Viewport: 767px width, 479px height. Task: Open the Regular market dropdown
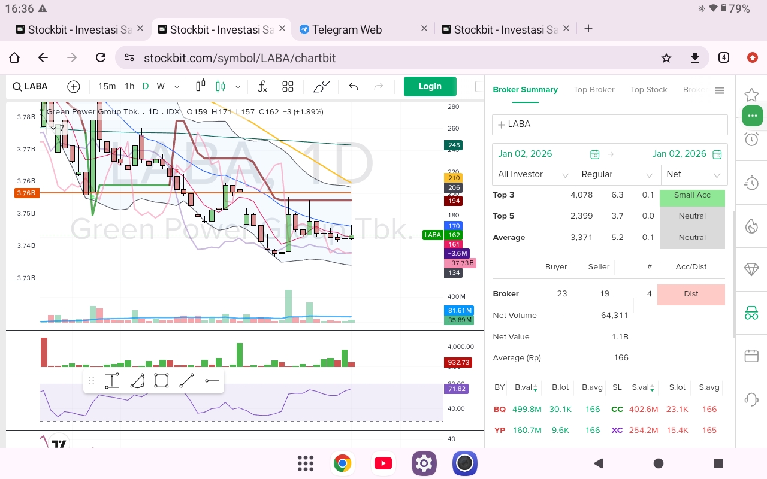point(618,175)
